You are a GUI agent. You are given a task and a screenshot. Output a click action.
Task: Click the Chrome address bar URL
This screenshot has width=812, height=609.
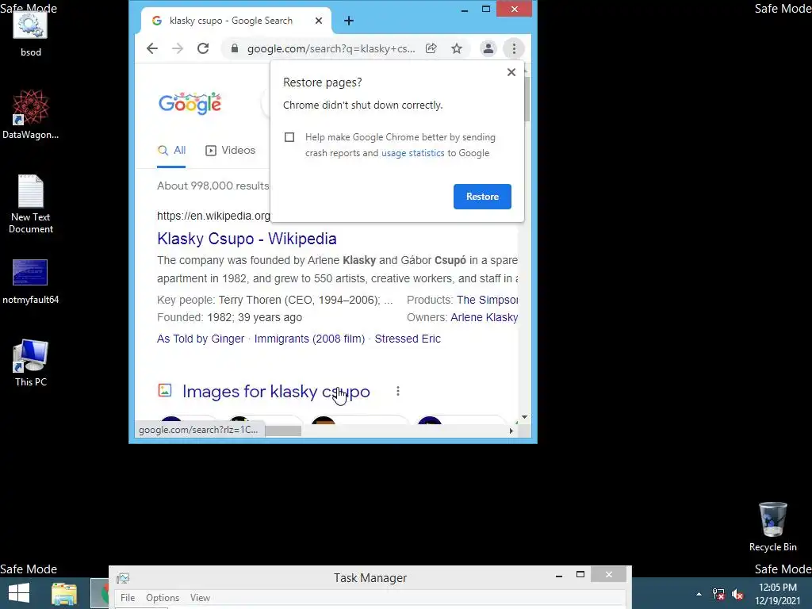[x=331, y=48]
